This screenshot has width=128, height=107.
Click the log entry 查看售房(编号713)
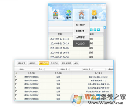[x=99, y=81]
